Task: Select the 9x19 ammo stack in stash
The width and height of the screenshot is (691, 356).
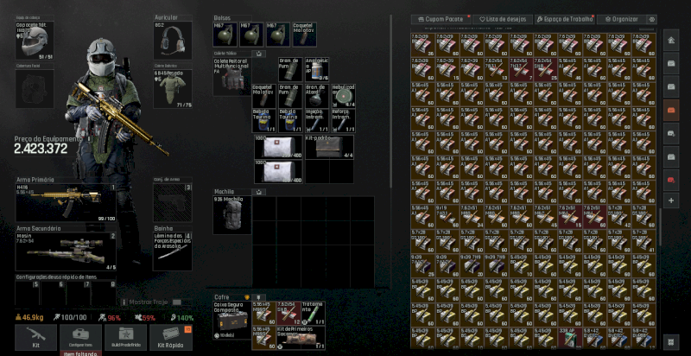Action: point(447,217)
